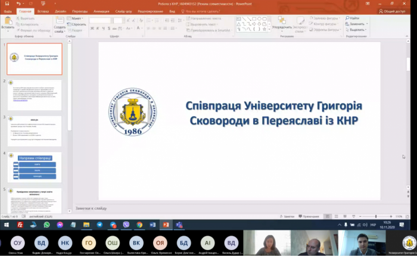Viewport: 417px width, 256px height.
Task: Switch to the Анимация tab
Action: coord(101,11)
